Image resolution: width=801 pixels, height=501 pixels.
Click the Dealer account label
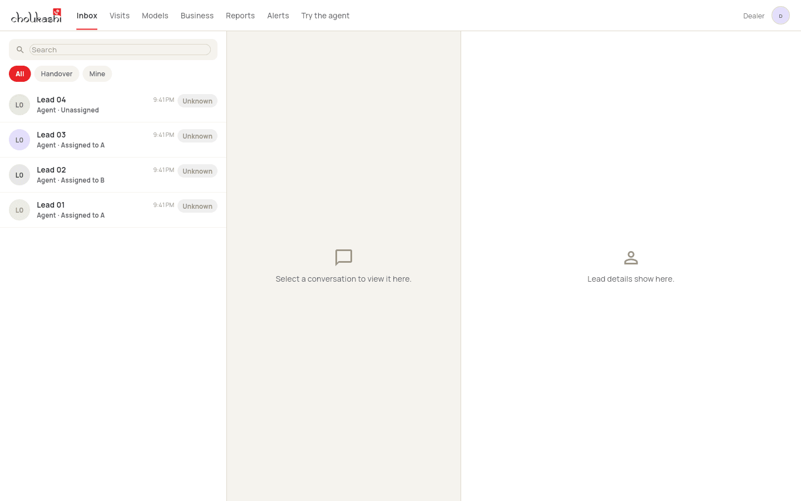click(x=754, y=16)
